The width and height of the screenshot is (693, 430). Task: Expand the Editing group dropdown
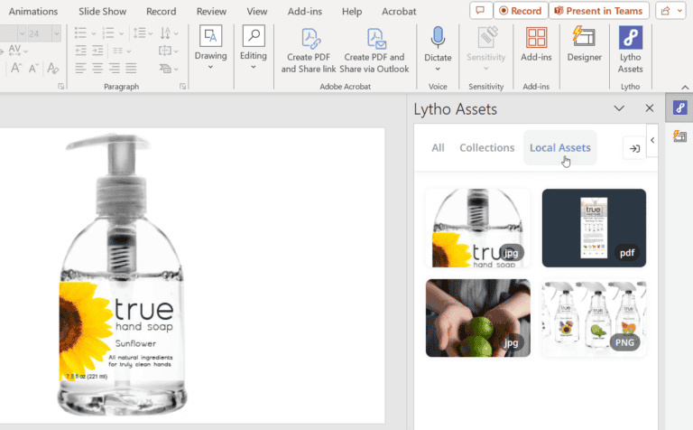254,67
